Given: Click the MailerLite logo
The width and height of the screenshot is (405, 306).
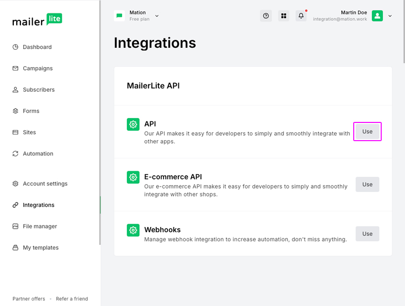Looking at the screenshot, I should [x=37, y=20].
